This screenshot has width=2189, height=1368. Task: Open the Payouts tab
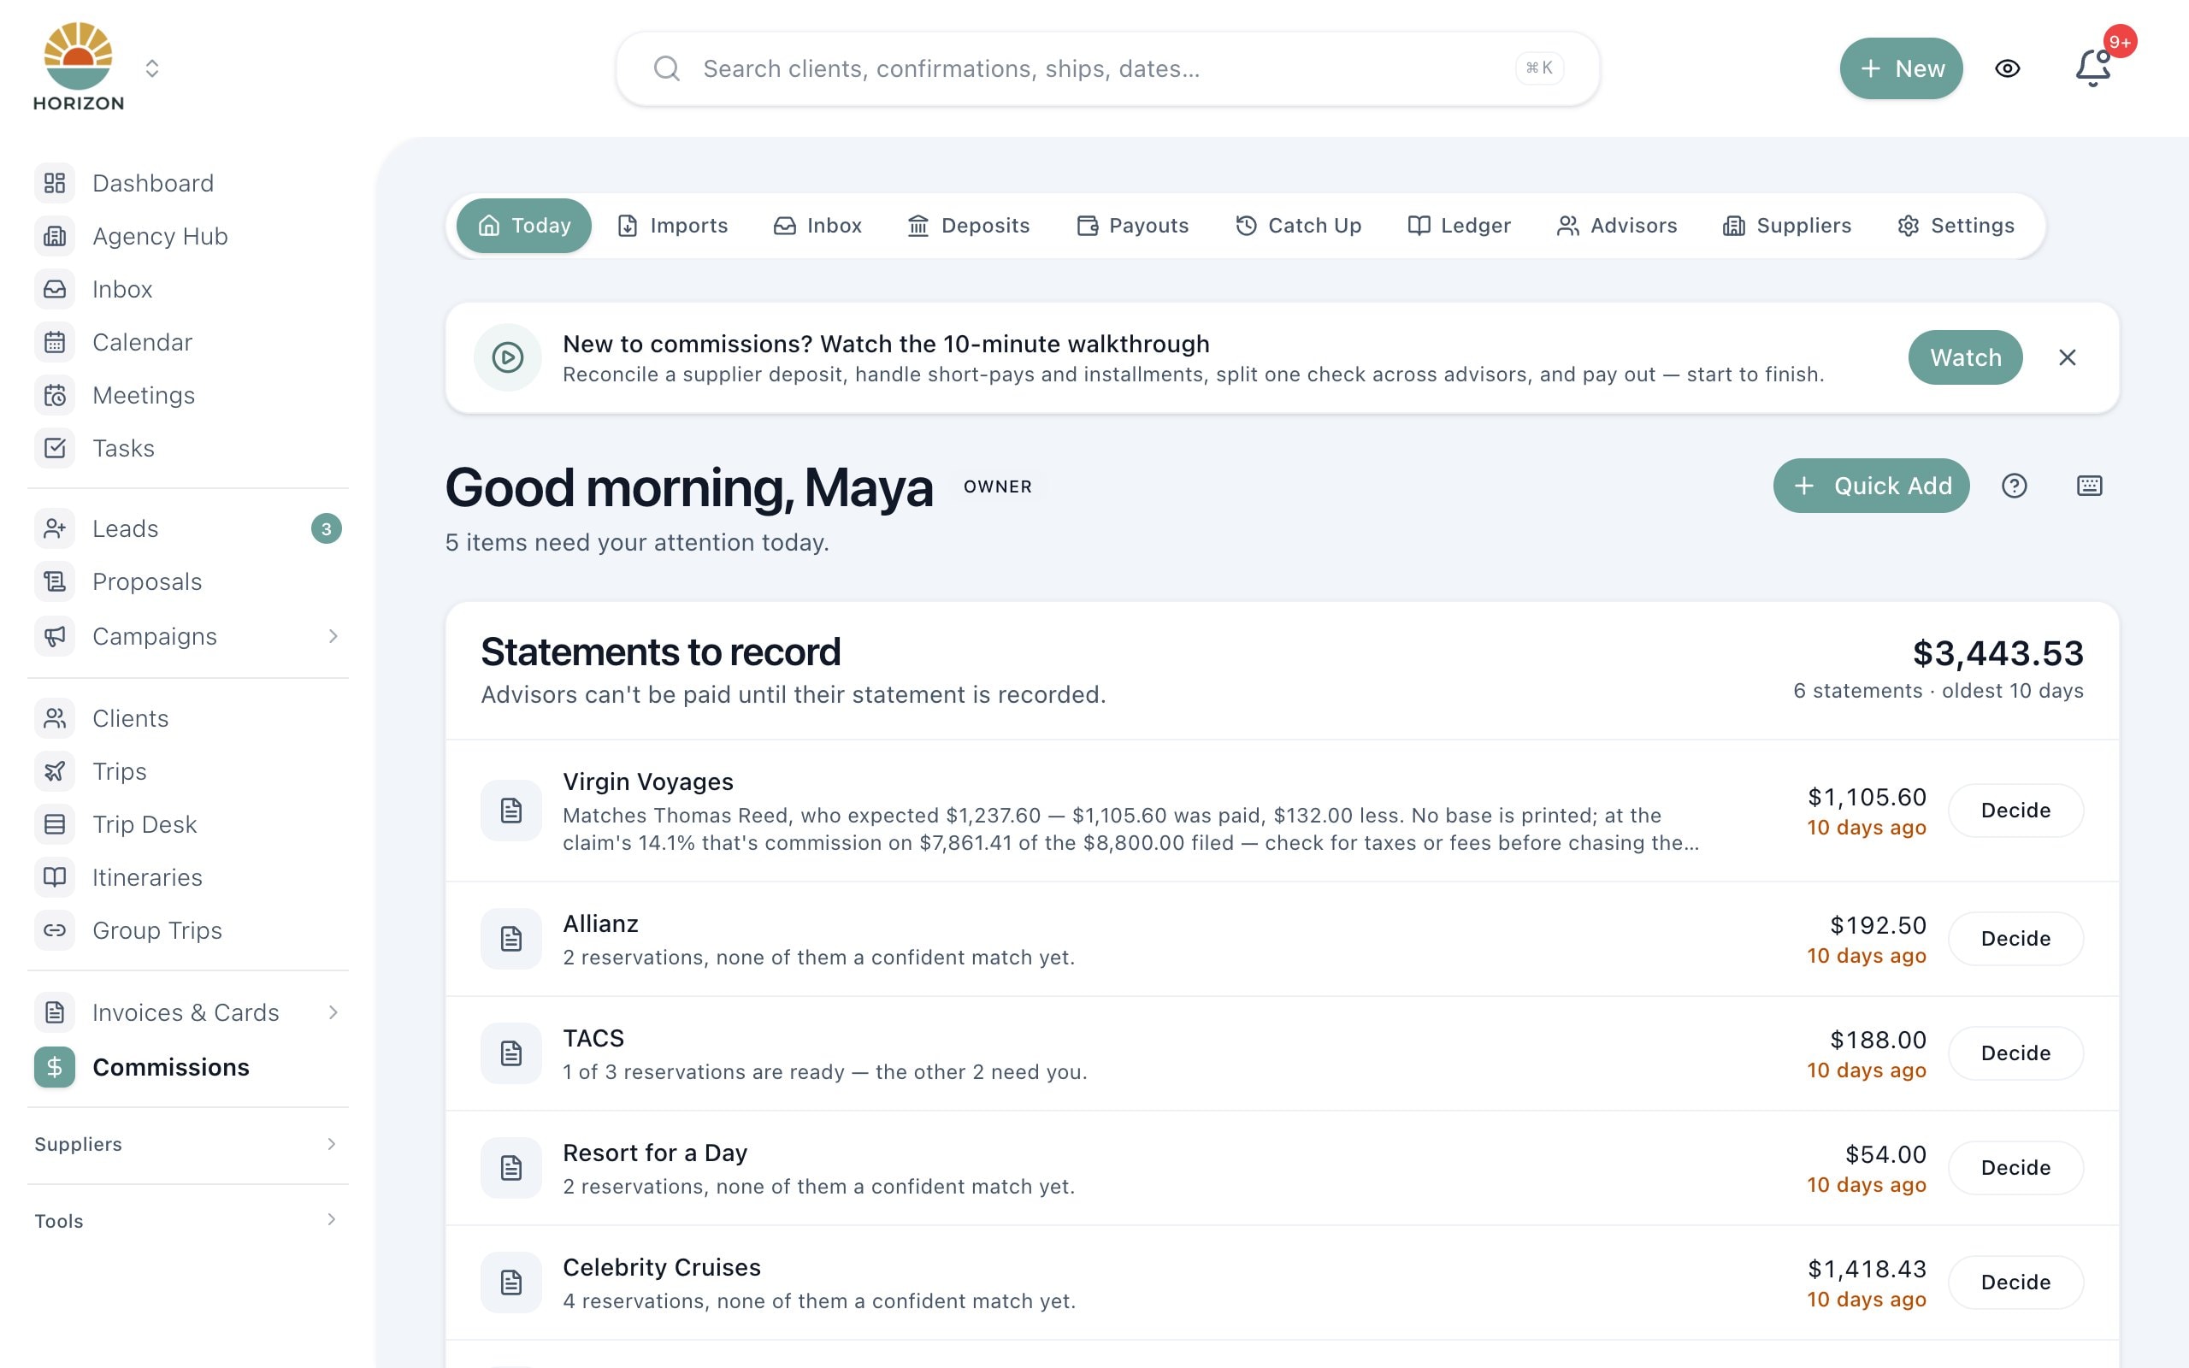tap(1132, 225)
